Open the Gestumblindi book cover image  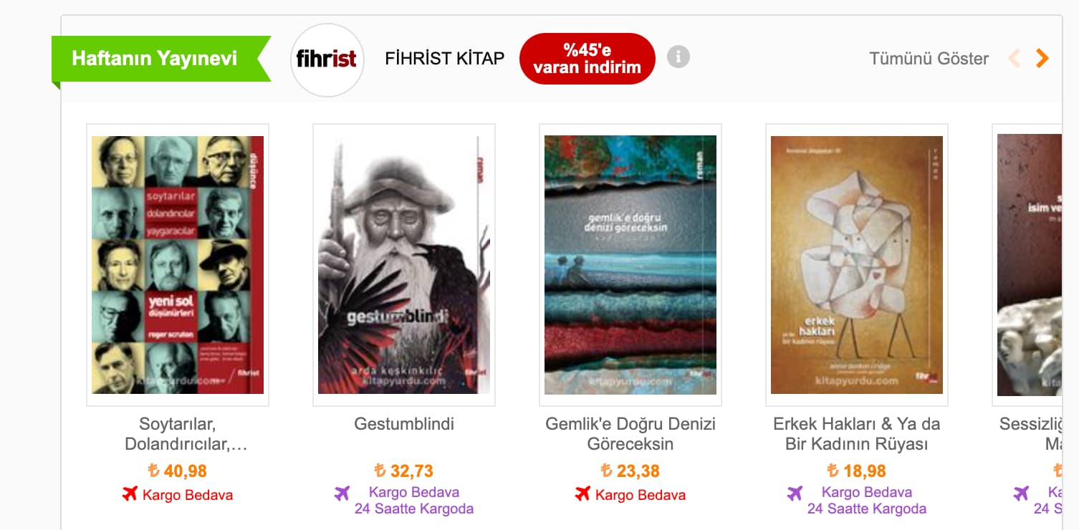point(404,265)
